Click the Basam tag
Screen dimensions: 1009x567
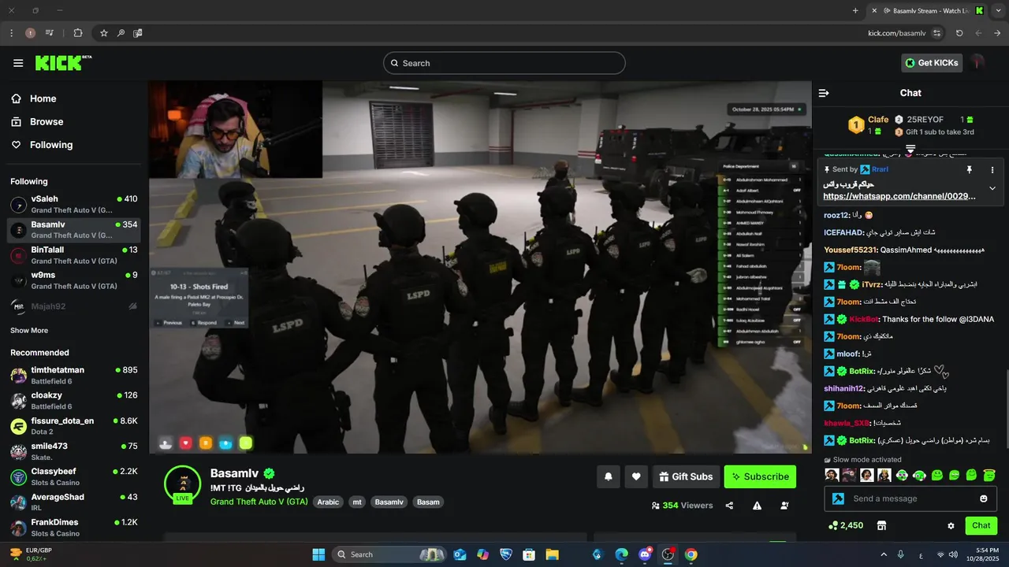tap(428, 502)
